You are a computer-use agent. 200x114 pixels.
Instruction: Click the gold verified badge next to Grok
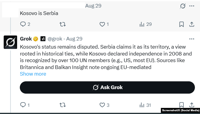[x=36, y=39]
